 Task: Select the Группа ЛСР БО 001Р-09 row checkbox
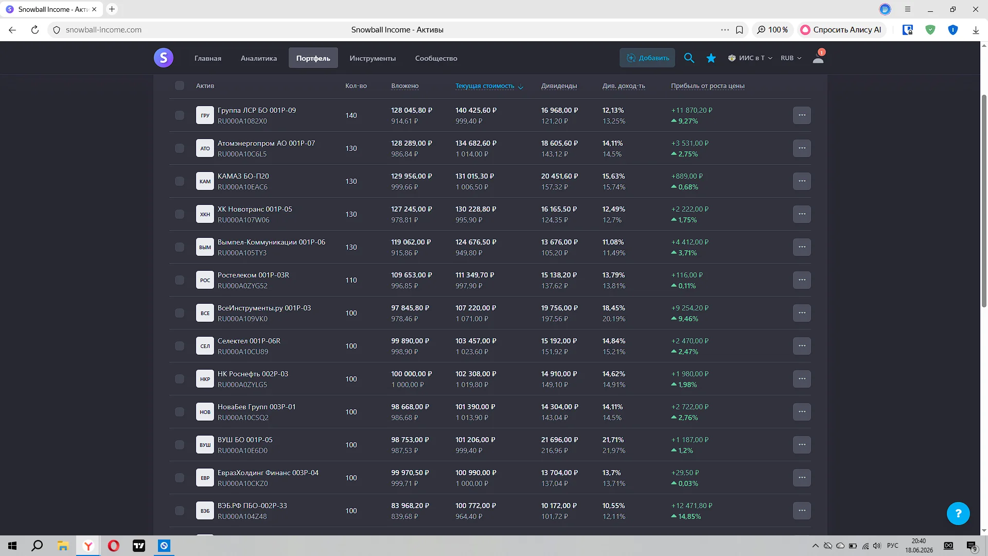[180, 115]
